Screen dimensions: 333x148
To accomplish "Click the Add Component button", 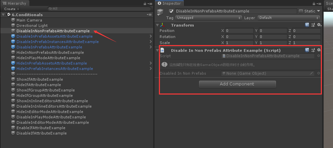I will tap(237, 84).
